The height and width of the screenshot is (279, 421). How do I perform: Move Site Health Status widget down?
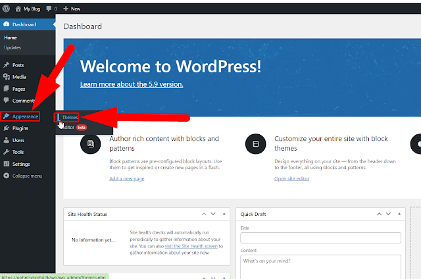[x=213, y=214]
